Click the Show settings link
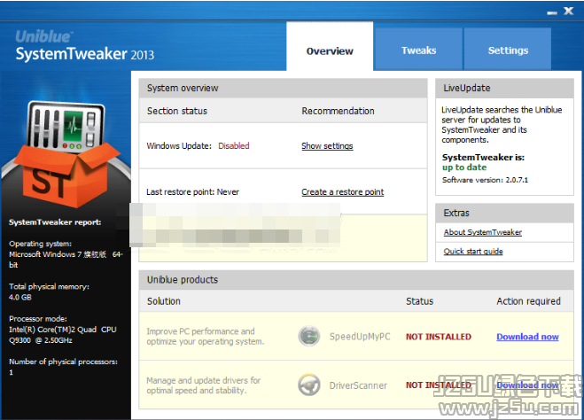The width and height of the screenshot is (584, 420). pos(327,146)
